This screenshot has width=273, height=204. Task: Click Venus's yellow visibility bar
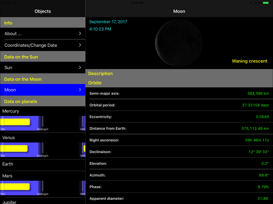click(14, 149)
